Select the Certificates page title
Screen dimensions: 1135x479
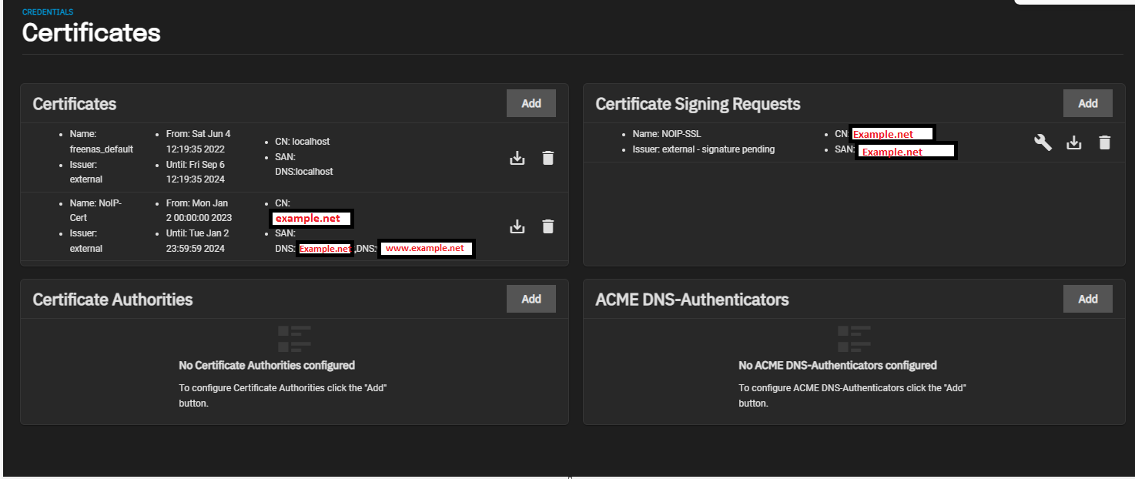coord(92,32)
